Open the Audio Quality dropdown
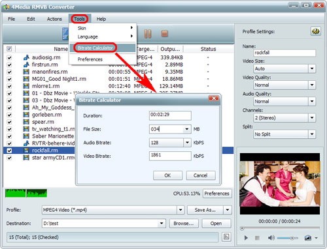This screenshot has height=249, width=327. [x=312, y=101]
